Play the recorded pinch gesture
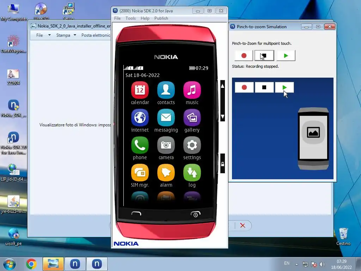 tap(286, 55)
